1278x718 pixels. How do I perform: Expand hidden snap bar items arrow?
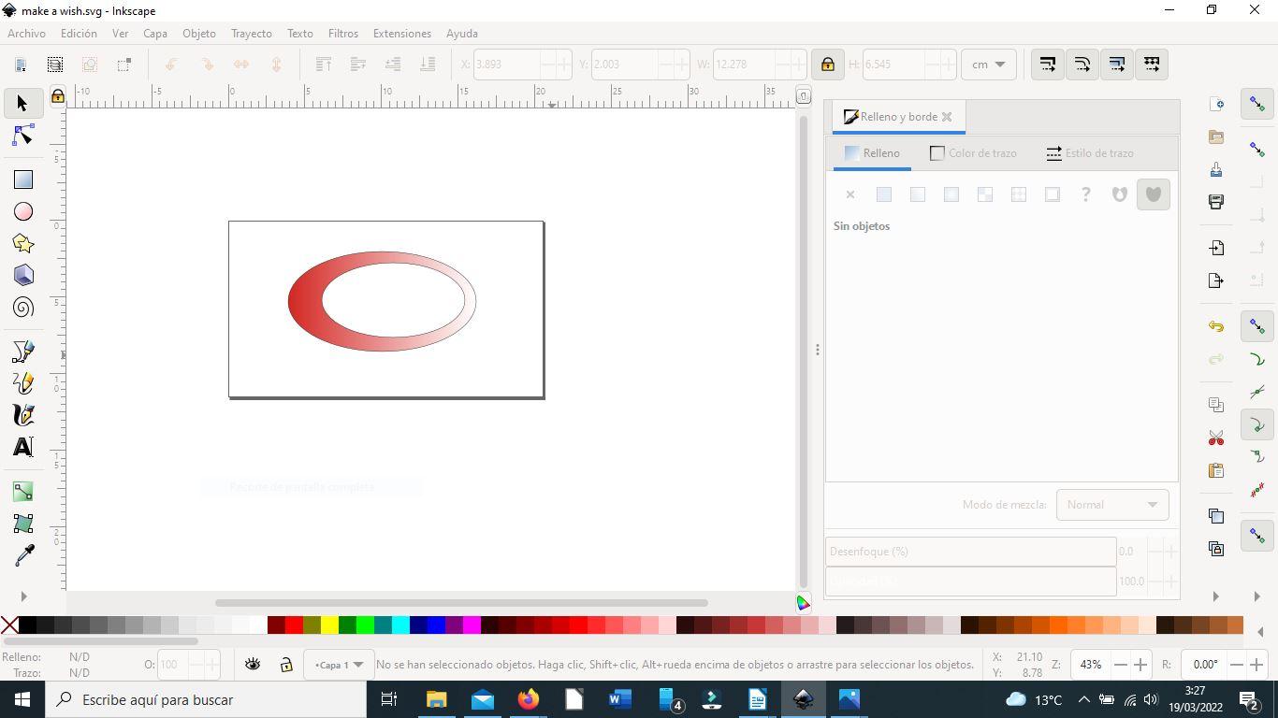point(1257,596)
